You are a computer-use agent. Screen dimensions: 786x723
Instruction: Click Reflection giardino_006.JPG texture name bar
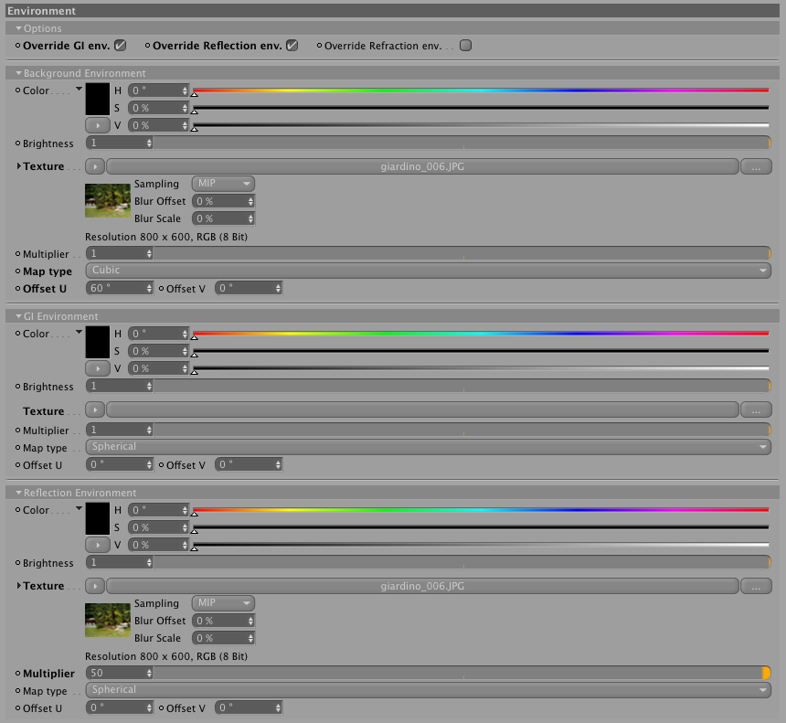[422, 586]
